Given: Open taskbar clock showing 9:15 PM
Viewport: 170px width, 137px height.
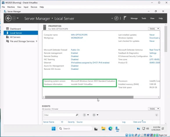Looking at the screenshot, I should 156,129.
